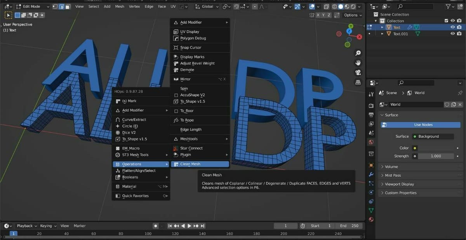
Task: Activate the hand pan view gizmo
Action: [x=358, y=63]
